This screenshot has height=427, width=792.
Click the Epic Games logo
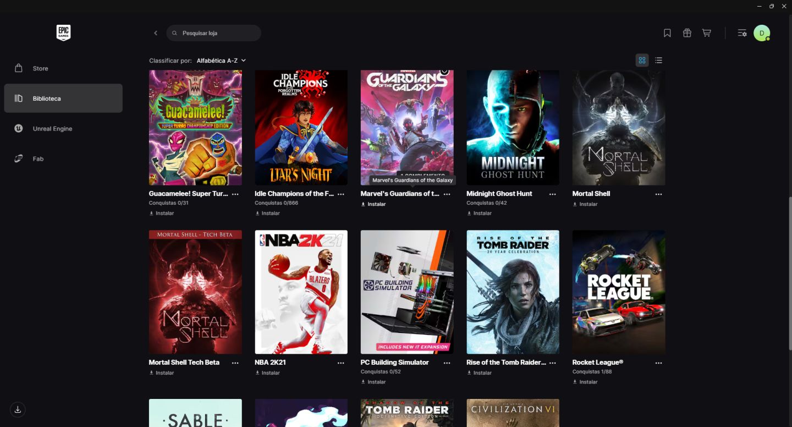(63, 33)
